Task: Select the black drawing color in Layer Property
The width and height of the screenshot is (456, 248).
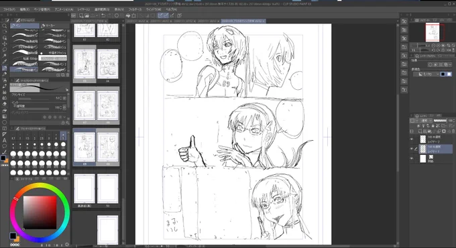Action: 443,74
